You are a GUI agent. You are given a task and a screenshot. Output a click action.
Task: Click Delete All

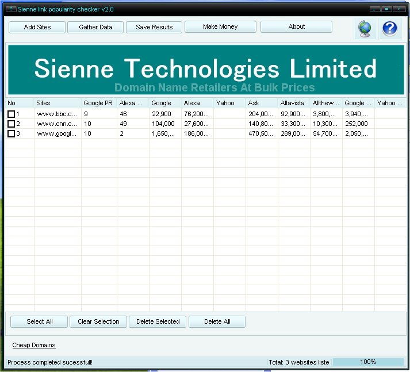pos(217,321)
